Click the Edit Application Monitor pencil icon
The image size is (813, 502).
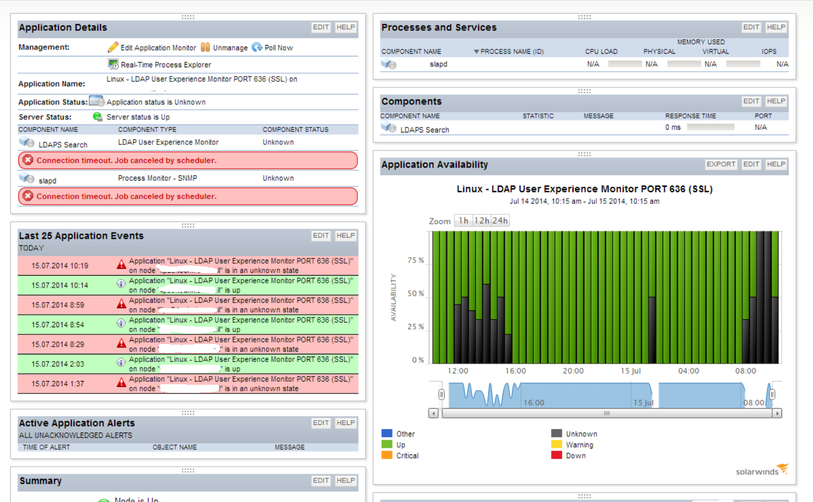113,47
